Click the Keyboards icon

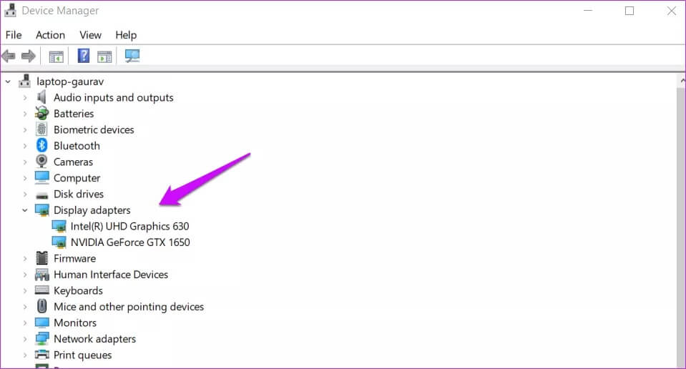[x=42, y=290]
